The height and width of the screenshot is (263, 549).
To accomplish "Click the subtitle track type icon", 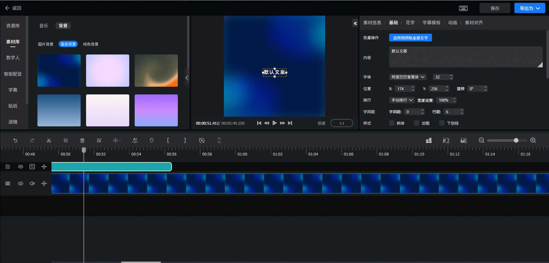I will (x=8, y=167).
